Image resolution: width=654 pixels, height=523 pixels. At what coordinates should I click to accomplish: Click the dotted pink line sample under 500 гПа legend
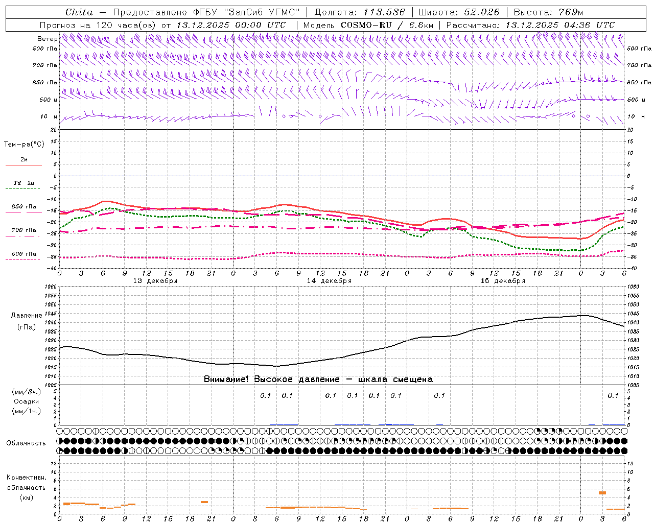coord(23,260)
